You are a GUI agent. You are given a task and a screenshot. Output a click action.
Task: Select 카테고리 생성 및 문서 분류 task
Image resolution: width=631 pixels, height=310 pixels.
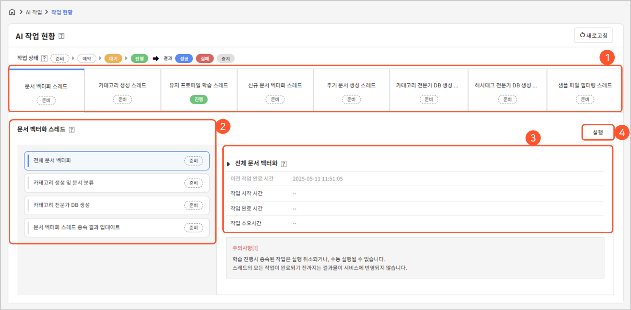point(117,183)
